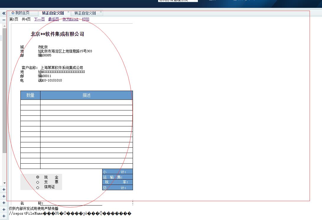Click the 仅供内部开发试用使用严禁传播 notice text
Screen dimensions: 322x220
(34, 208)
